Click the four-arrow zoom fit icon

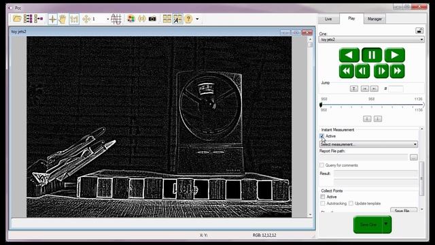point(86,19)
